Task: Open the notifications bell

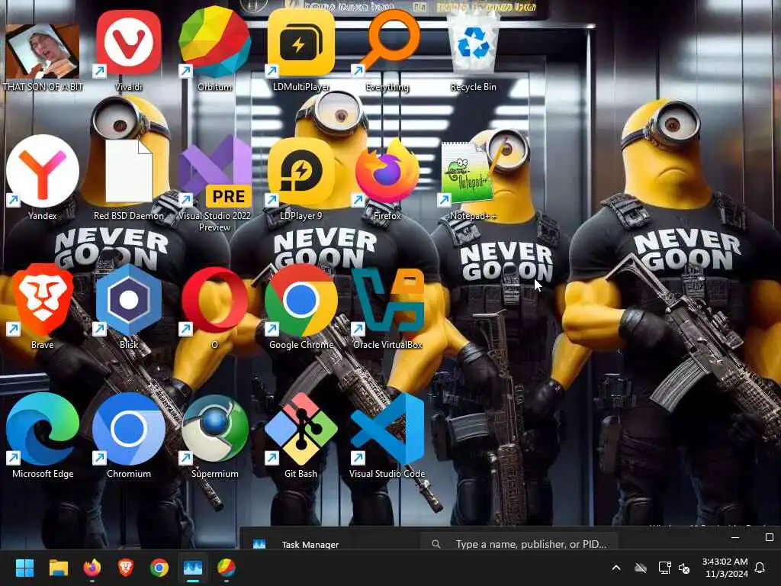Action: [760, 568]
